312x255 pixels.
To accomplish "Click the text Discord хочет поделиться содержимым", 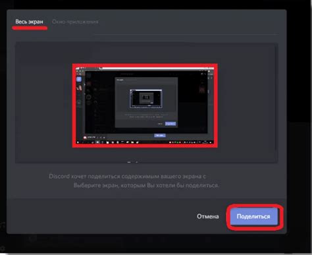I will [x=104, y=177].
